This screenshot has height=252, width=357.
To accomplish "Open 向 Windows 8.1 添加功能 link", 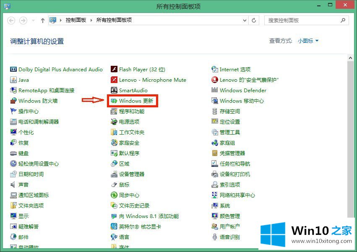I will click(149, 216).
